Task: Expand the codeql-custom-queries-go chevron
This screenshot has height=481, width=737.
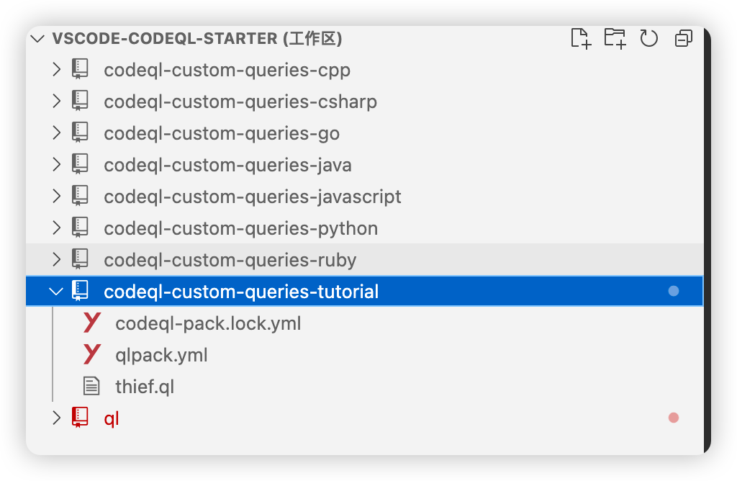Action: tap(56, 133)
